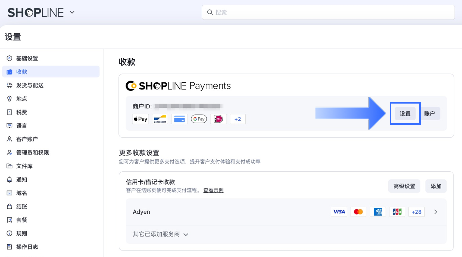462x257 pixels.
Task: Click the Visa card icon in Adyen row
Action: click(x=339, y=212)
